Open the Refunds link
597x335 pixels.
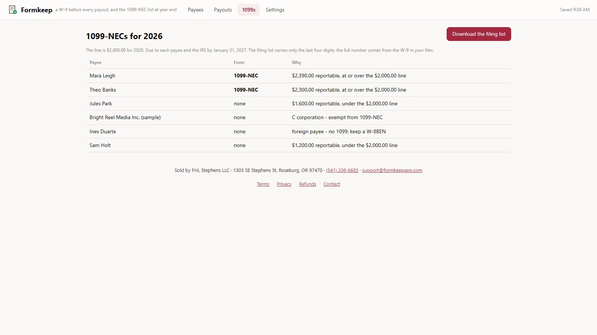pyautogui.click(x=307, y=184)
